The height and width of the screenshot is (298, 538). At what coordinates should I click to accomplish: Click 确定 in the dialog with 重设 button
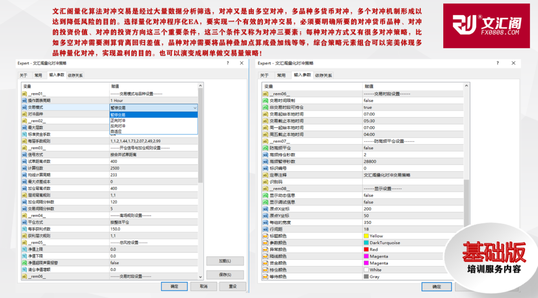click(174, 287)
